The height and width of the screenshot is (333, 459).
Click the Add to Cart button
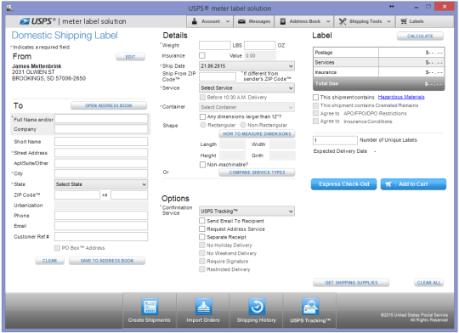click(413, 184)
